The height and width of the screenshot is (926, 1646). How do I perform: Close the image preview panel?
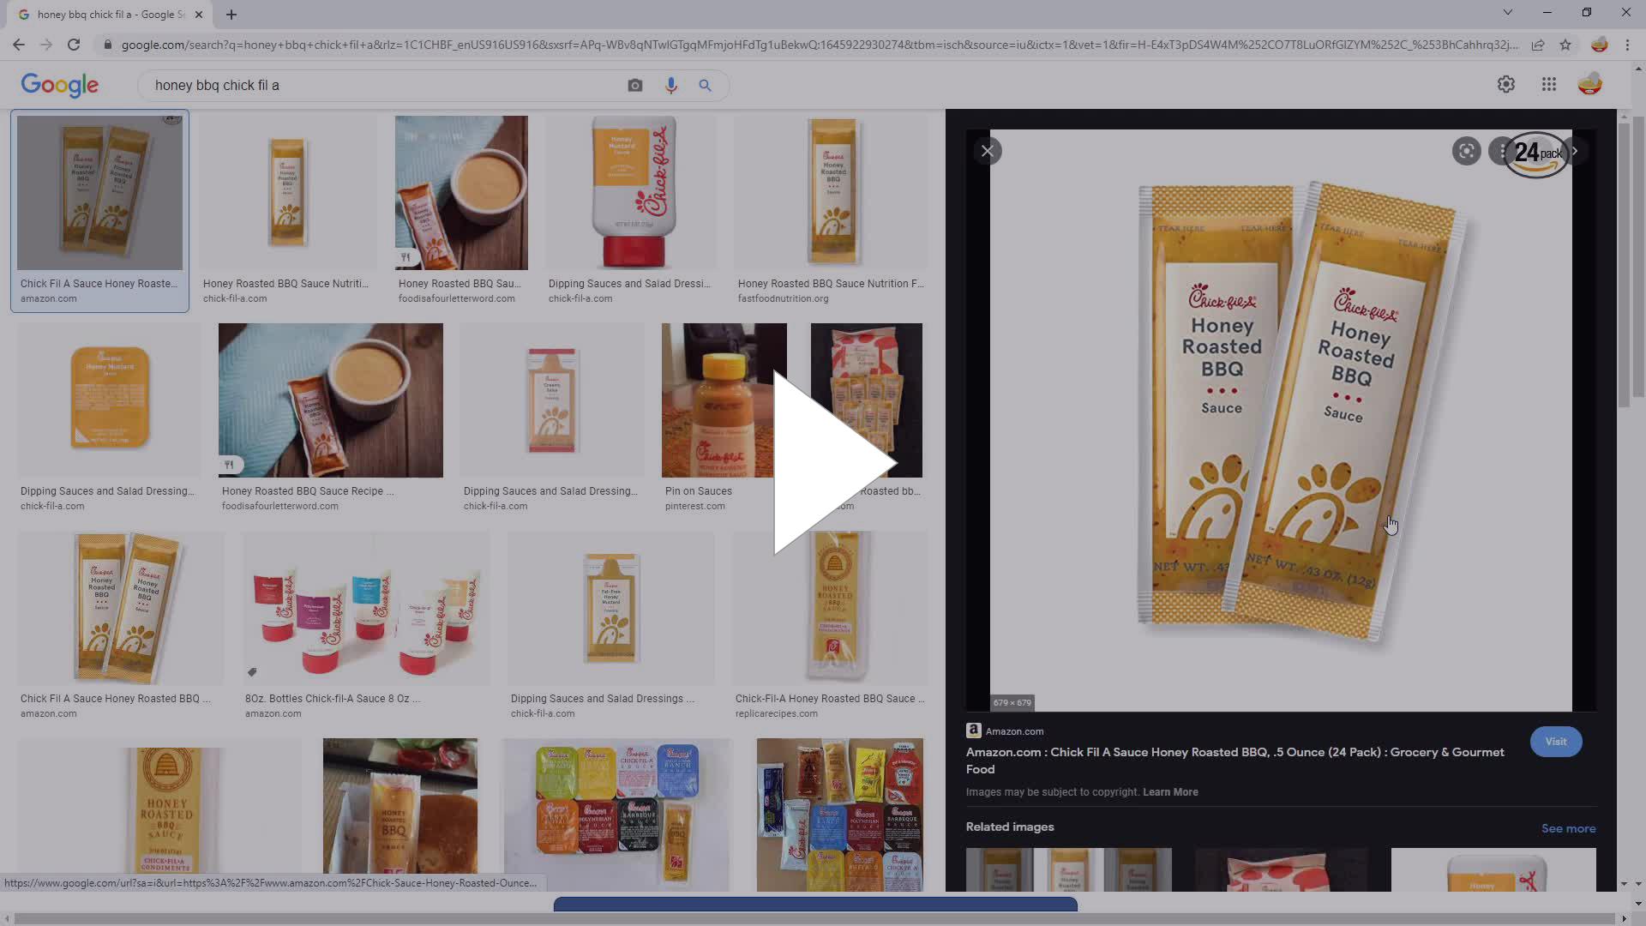click(988, 152)
